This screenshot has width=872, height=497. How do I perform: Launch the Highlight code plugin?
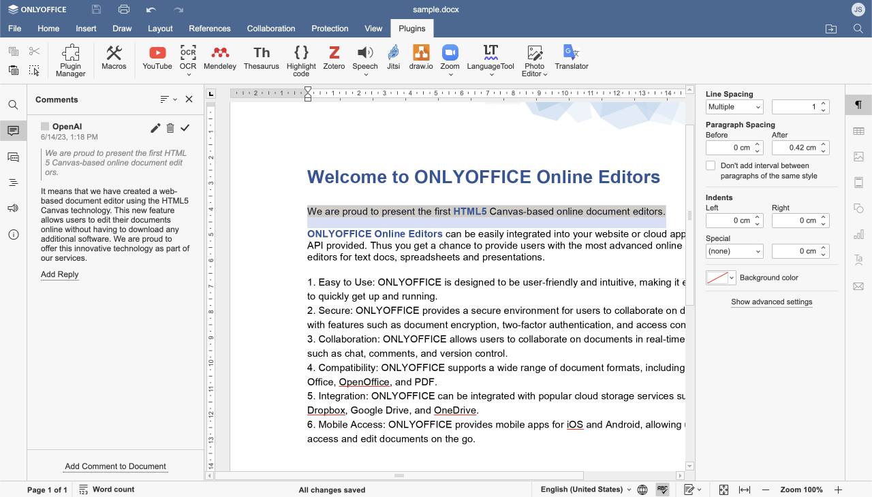tap(301, 61)
